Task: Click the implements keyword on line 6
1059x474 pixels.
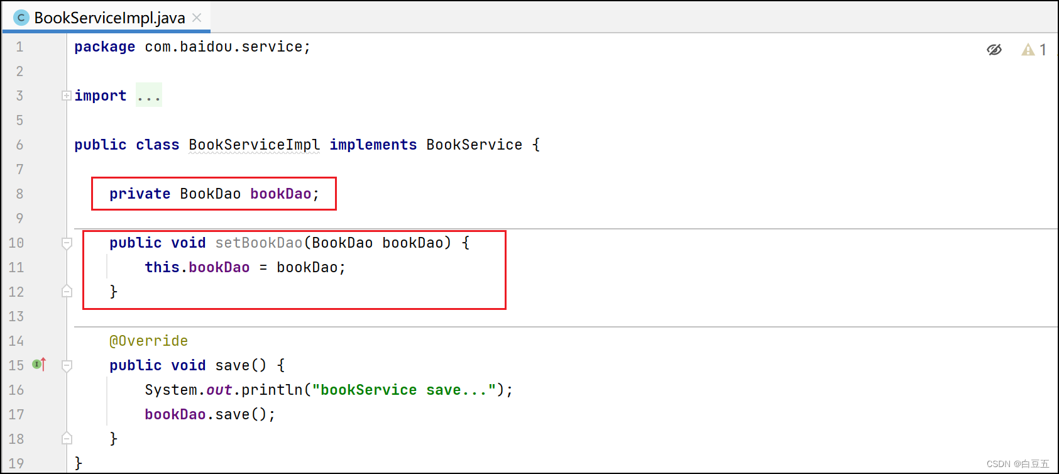Action: (373, 145)
